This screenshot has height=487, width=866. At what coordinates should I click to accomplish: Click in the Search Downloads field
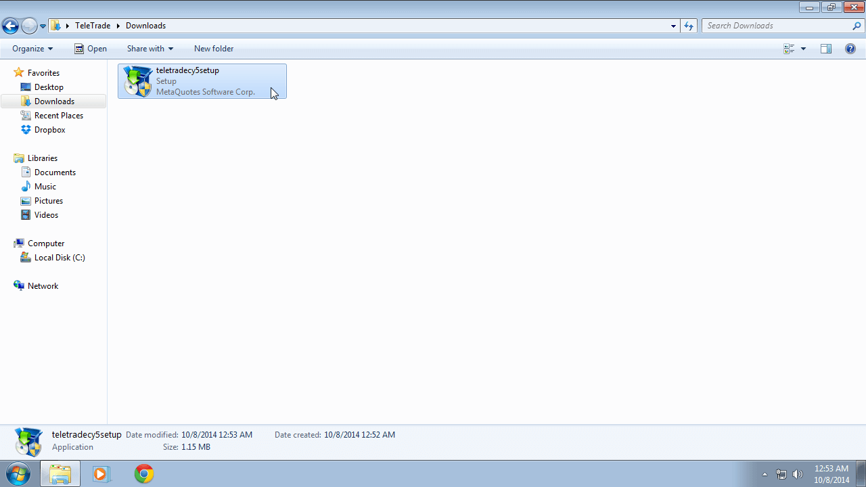point(777,26)
